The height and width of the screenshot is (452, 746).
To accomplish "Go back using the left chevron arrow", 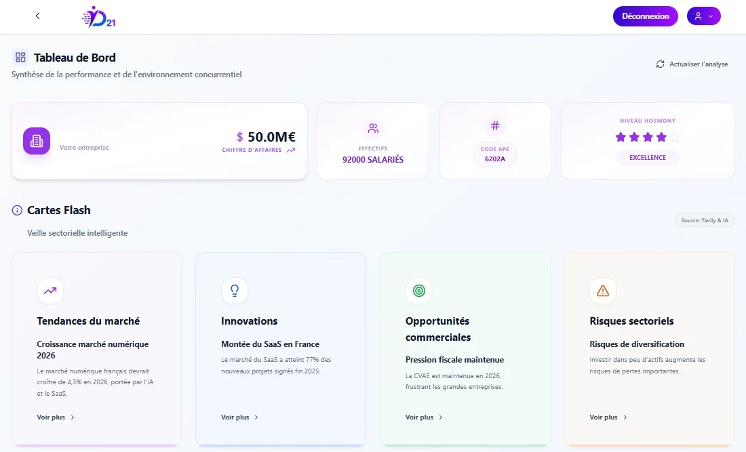I will pyautogui.click(x=37, y=16).
